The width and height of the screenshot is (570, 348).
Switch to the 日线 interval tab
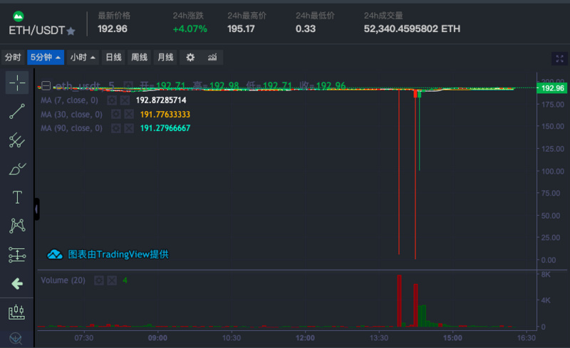click(x=113, y=58)
